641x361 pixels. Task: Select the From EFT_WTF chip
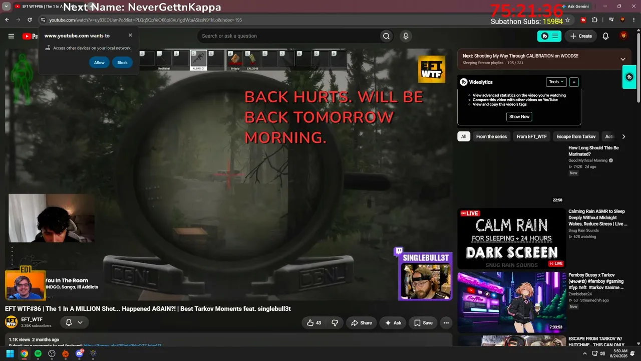click(x=532, y=136)
